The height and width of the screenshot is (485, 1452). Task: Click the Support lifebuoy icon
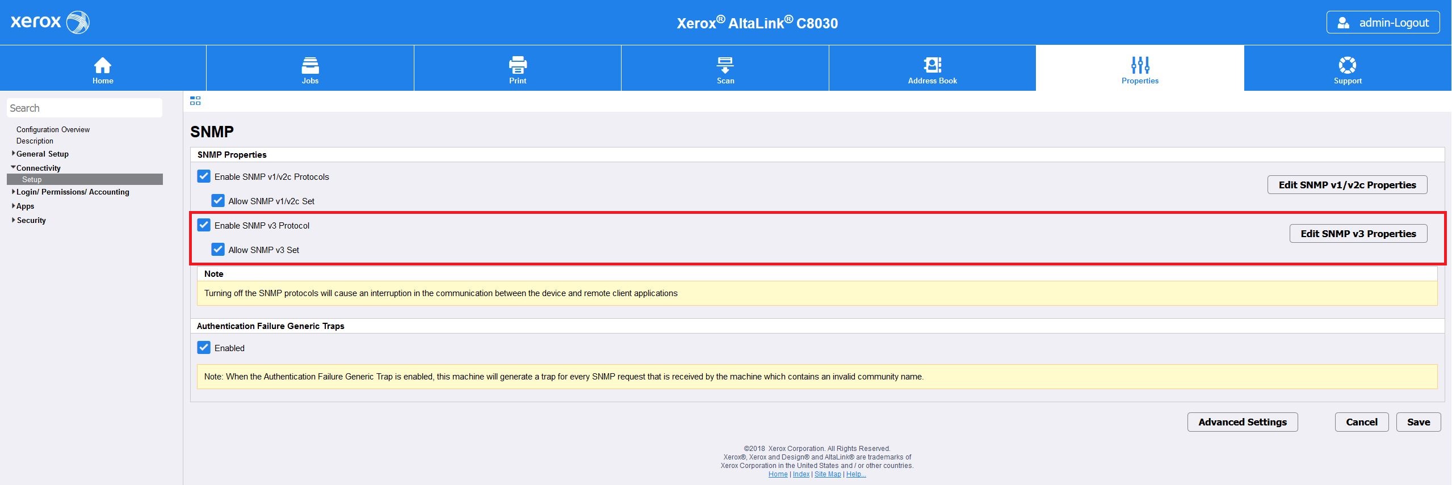pyautogui.click(x=1347, y=65)
